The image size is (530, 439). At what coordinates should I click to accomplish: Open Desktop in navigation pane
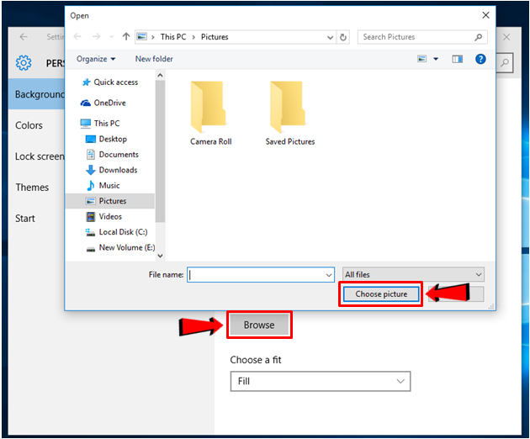coord(106,139)
